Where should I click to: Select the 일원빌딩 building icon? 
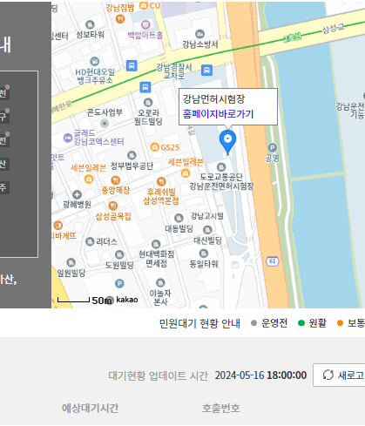click(x=71, y=262)
